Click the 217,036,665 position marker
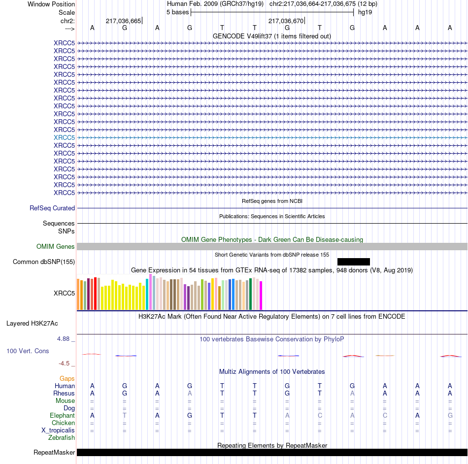 (x=124, y=21)
